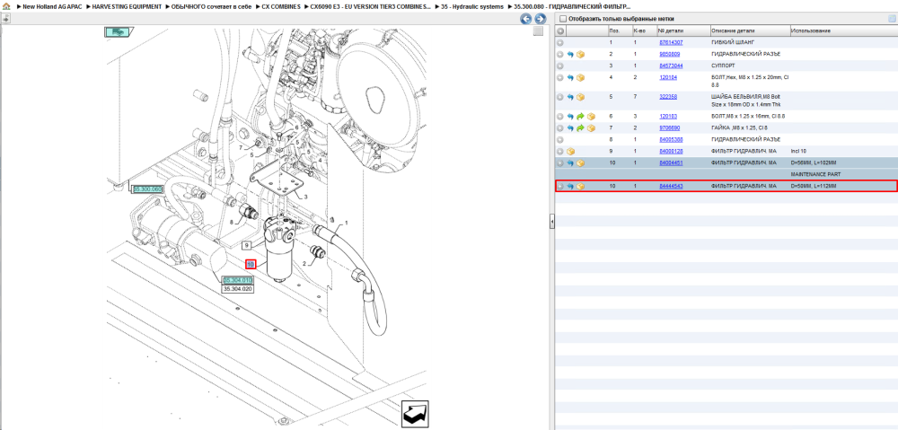Click the package box icon in position 2 row

tap(581, 55)
